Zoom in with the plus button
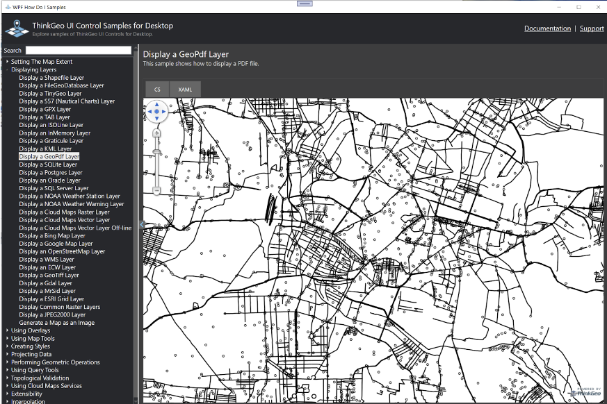 pos(156,133)
